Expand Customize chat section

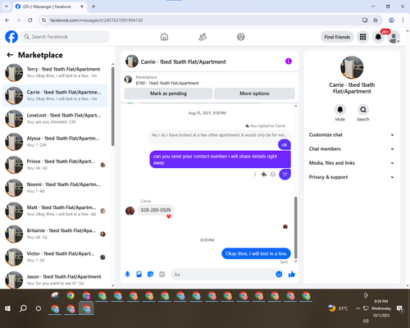352,134
